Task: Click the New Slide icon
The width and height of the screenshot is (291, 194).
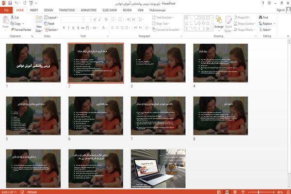Action: click(x=39, y=19)
